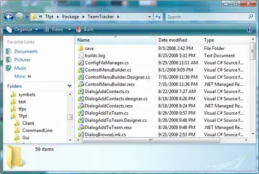Open the Views dropdown arrow
259x174 pixels.
tap(70, 30)
